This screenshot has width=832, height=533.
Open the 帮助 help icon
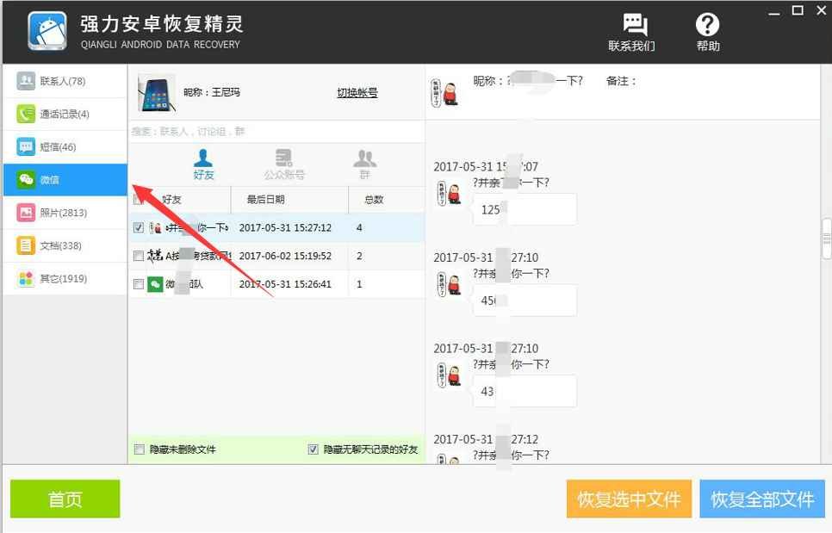[x=707, y=31]
